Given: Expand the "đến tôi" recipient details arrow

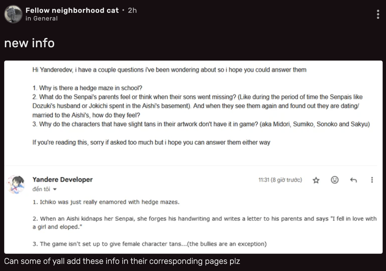Looking at the screenshot, I should point(55,189).
